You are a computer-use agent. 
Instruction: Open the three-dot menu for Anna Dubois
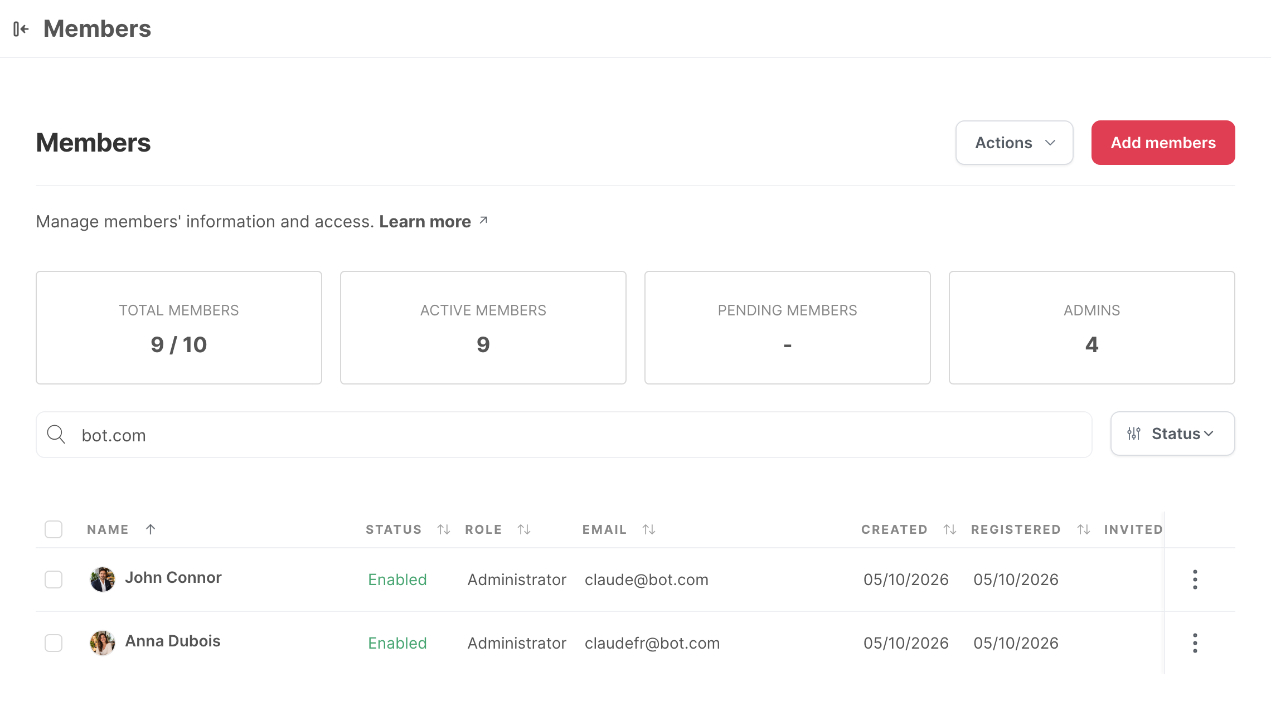pos(1195,643)
